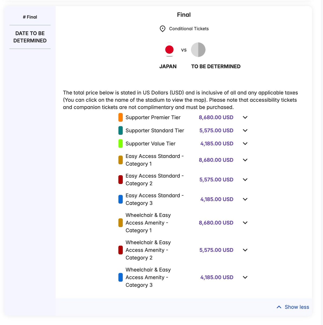Screen dimensions: 323x325
Task: Click gold swatch of Wheelchair Amenity Category 1
Action: tap(120, 223)
